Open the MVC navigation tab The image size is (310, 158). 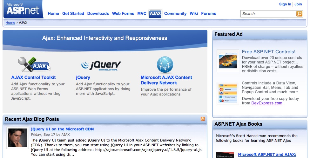[x=142, y=14]
